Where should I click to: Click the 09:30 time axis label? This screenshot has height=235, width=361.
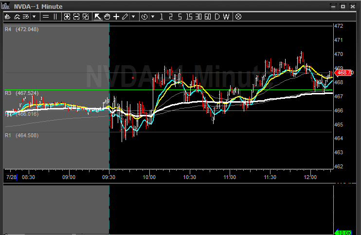pyautogui.click(x=109, y=177)
